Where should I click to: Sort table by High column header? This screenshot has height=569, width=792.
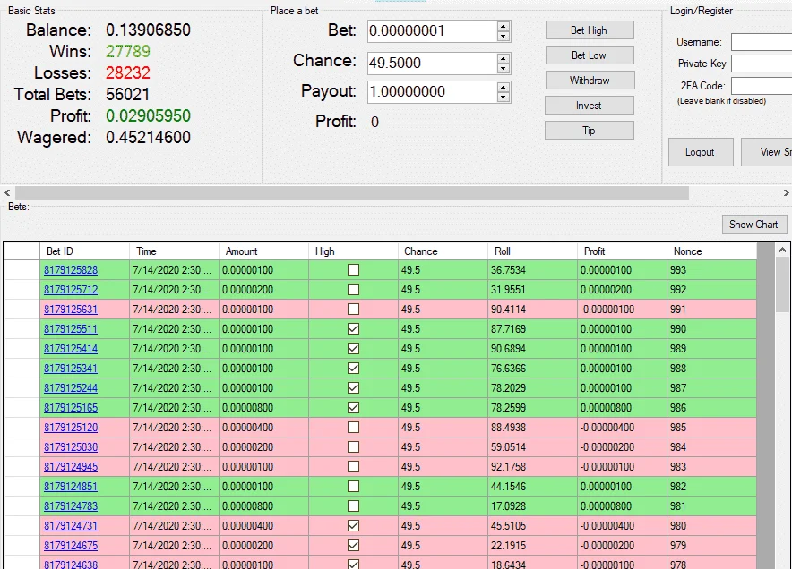(x=353, y=251)
